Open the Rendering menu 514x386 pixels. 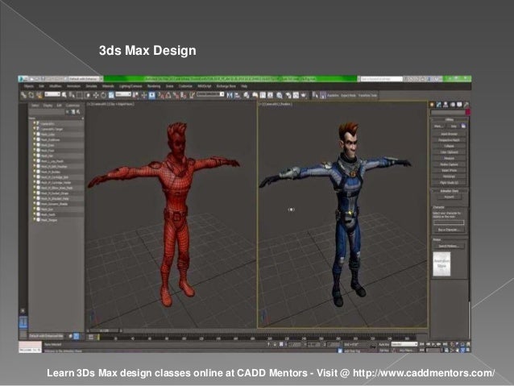(154, 86)
